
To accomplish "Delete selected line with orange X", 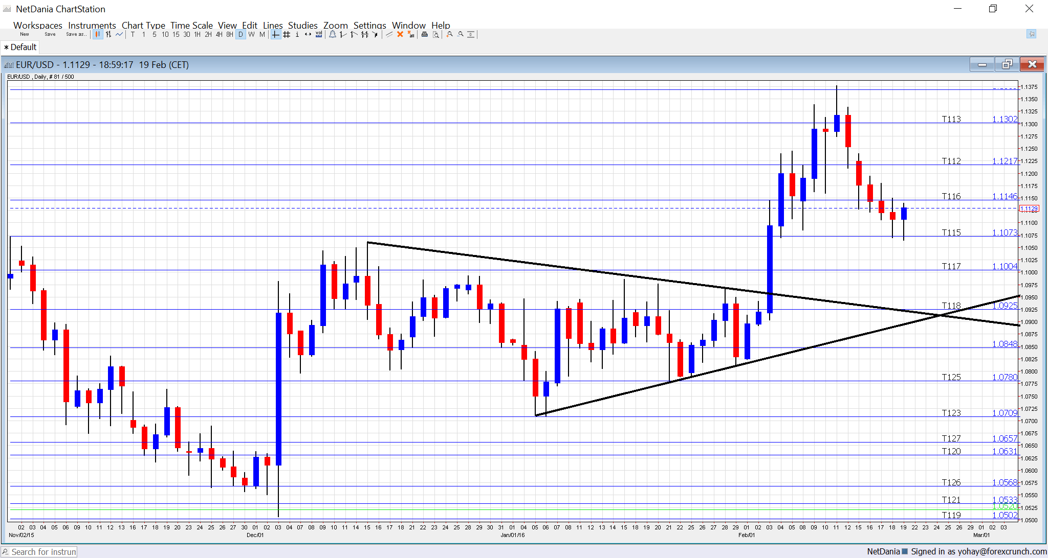I will (x=400, y=34).
